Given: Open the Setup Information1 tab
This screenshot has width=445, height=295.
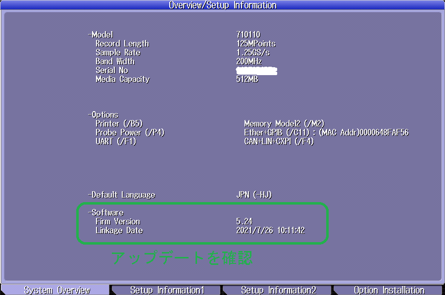Looking at the screenshot, I should click(167, 290).
